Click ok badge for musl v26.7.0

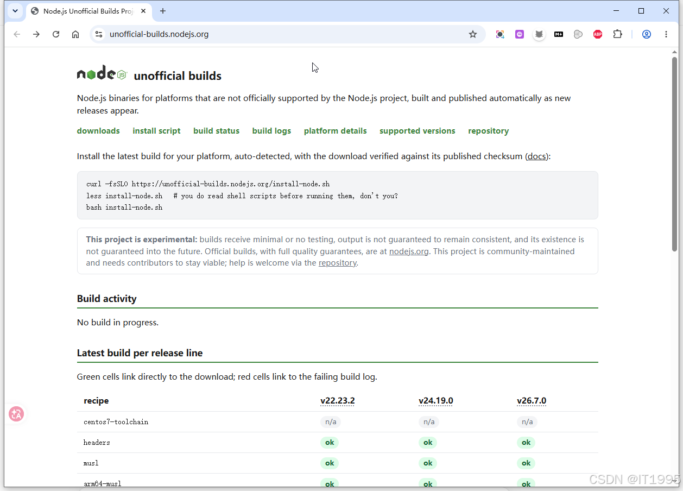(526, 463)
